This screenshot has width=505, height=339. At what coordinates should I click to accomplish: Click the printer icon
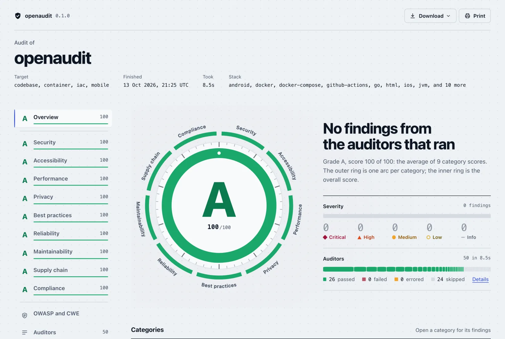pos(467,16)
